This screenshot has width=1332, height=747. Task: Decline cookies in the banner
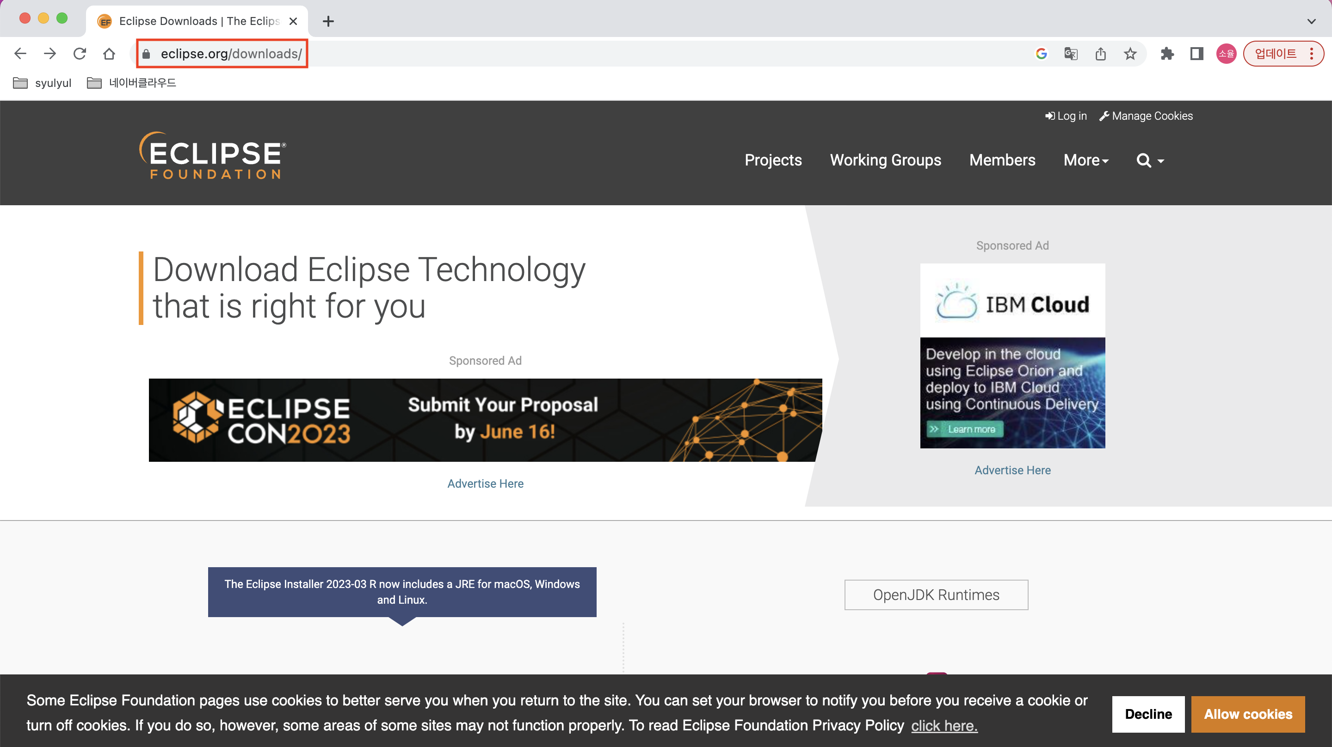click(x=1148, y=714)
